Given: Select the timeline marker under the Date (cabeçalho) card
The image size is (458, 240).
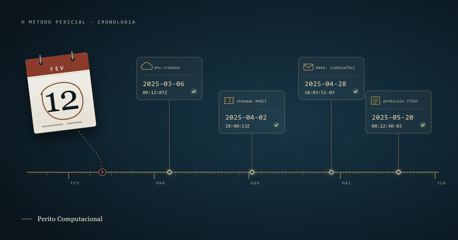Looking at the screenshot, I should coord(331,172).
